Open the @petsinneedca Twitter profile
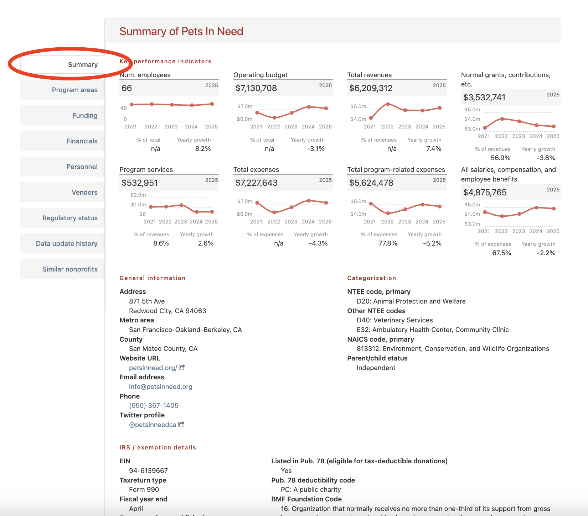Screen dimensions: 588x516 [x=153, y=425]
